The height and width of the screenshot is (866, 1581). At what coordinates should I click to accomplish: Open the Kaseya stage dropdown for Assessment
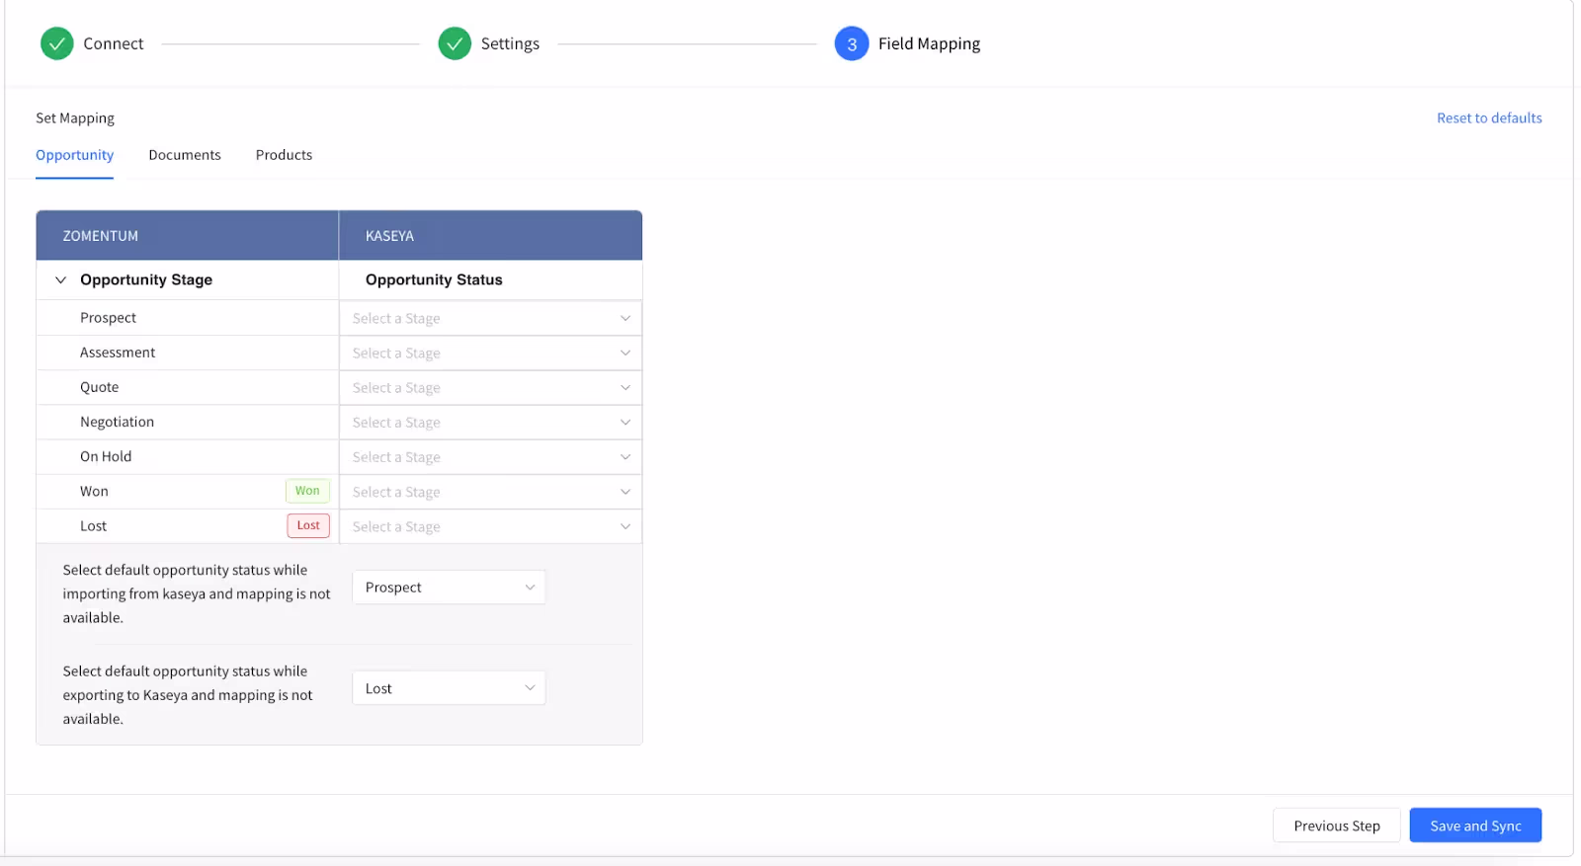(490, 353)
